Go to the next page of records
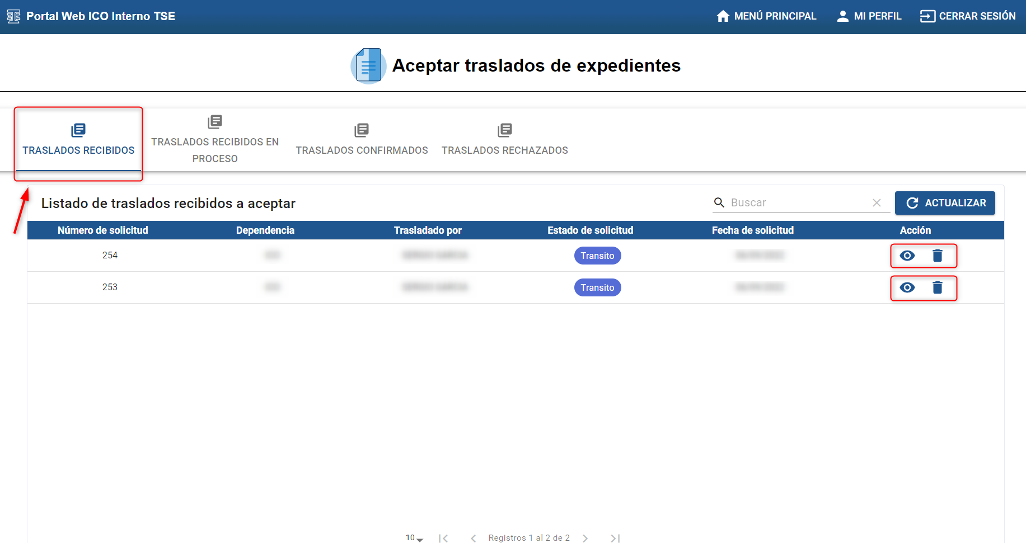The width and height of the screenshot is (1026, 543). click(x=585, y=538)
